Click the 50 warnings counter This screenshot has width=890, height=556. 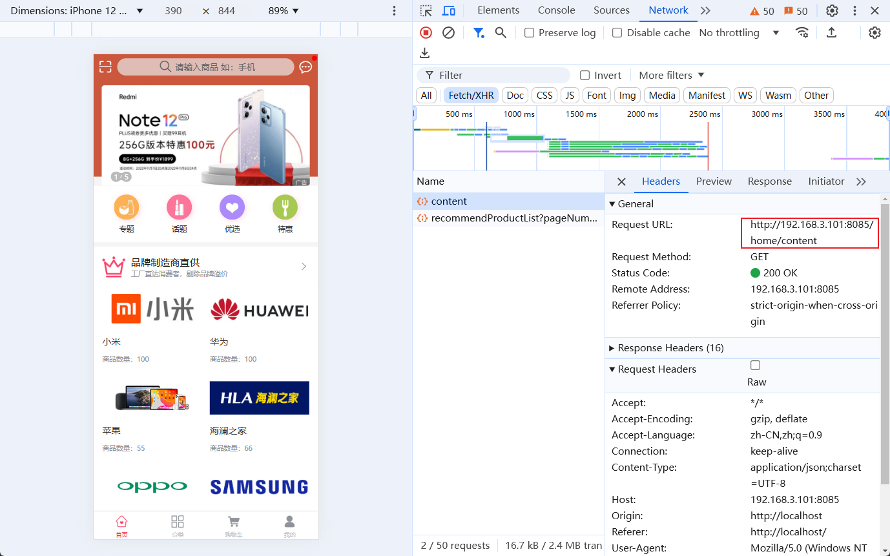762,11
